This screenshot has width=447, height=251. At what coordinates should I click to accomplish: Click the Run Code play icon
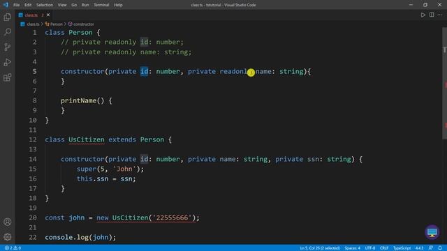[x=423, y=15]
